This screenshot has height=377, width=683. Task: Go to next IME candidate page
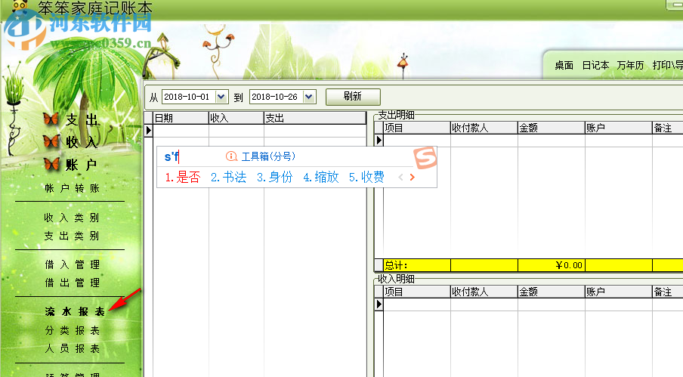click(412, 178)
